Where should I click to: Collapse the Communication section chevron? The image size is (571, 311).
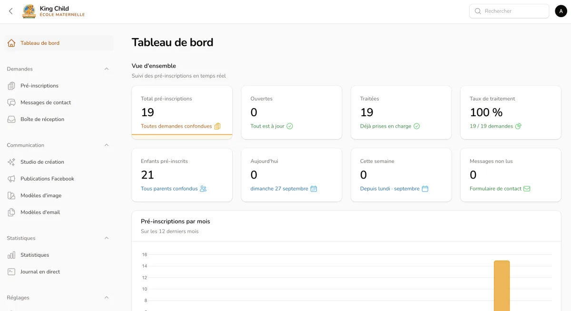[107, 145]
